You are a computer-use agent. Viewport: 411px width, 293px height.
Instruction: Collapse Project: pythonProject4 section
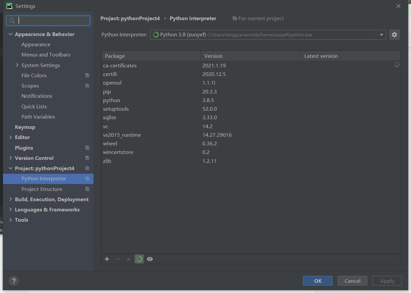(x=11, y=168)
